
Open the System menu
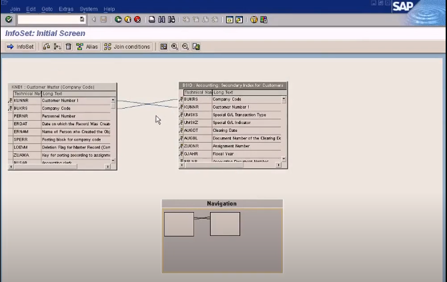pos(88,9)
